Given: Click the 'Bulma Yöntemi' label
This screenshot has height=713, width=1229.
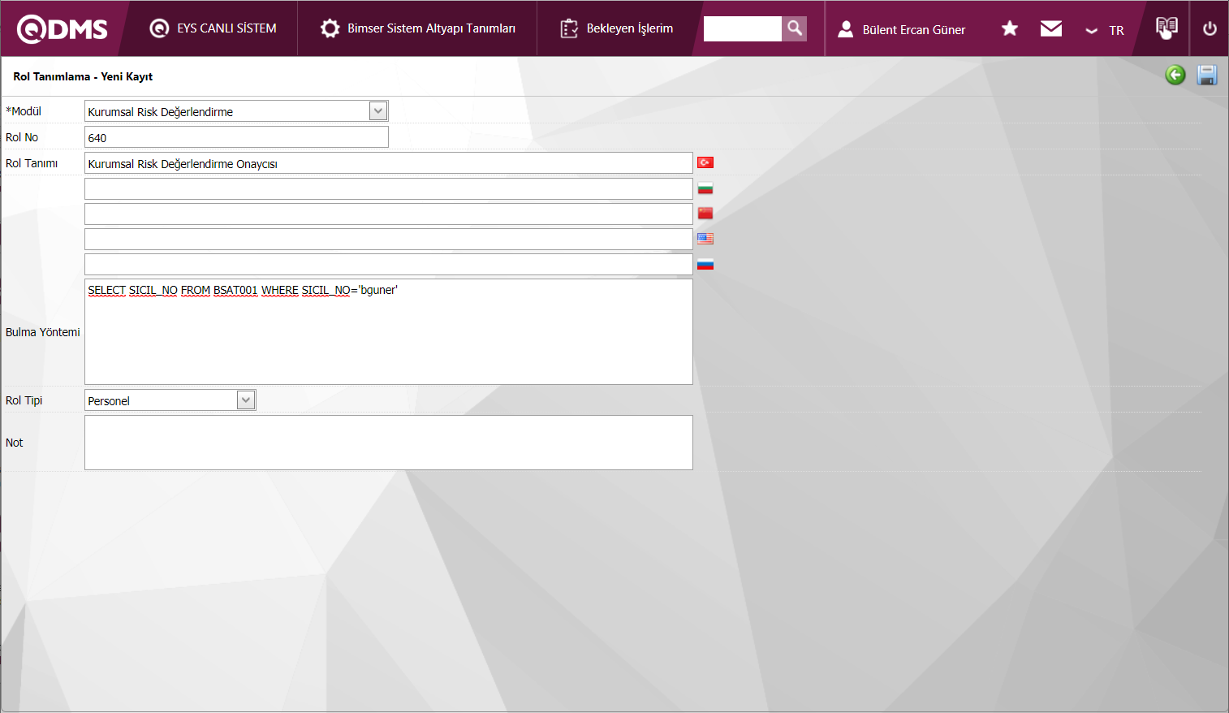Looking at the screenshot, I should 43,332.
